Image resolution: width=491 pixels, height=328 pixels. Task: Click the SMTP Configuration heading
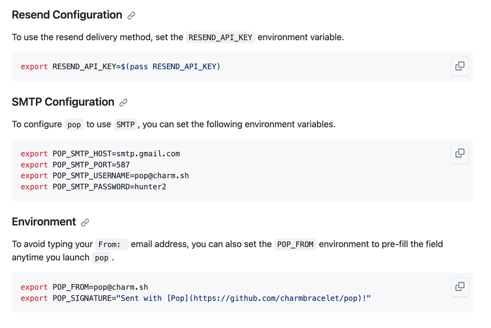point(63,102)
